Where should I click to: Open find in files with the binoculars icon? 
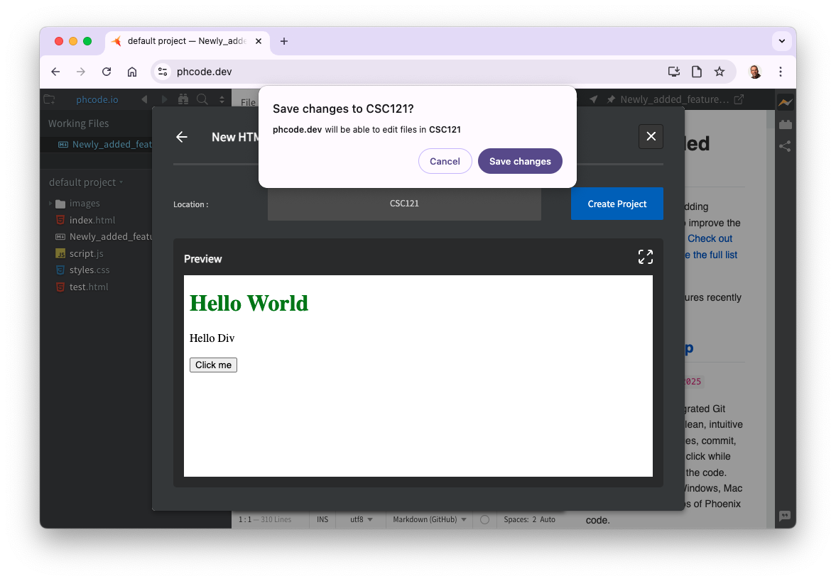pyautogui.click(x=183, y=100)
